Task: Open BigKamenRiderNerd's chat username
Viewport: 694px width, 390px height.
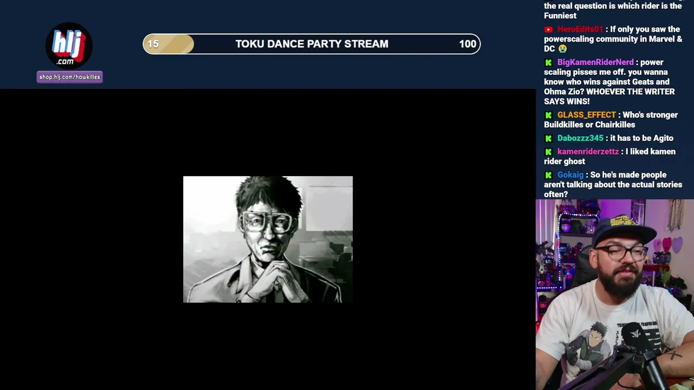Action: pyautogui.click(x=595, y=62)
